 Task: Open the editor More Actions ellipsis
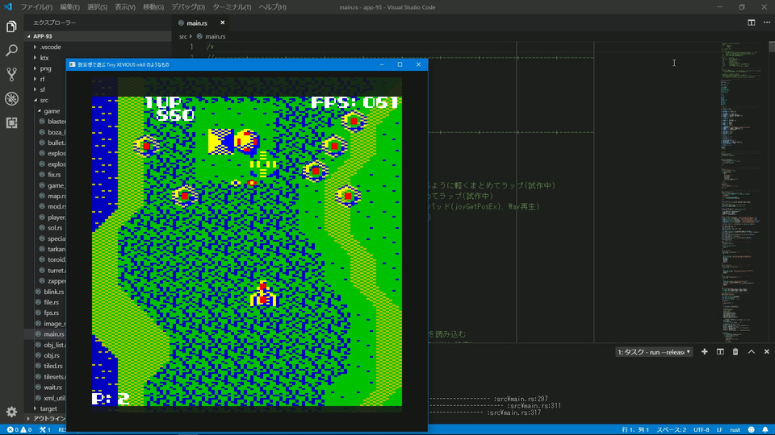pos(767,23)
